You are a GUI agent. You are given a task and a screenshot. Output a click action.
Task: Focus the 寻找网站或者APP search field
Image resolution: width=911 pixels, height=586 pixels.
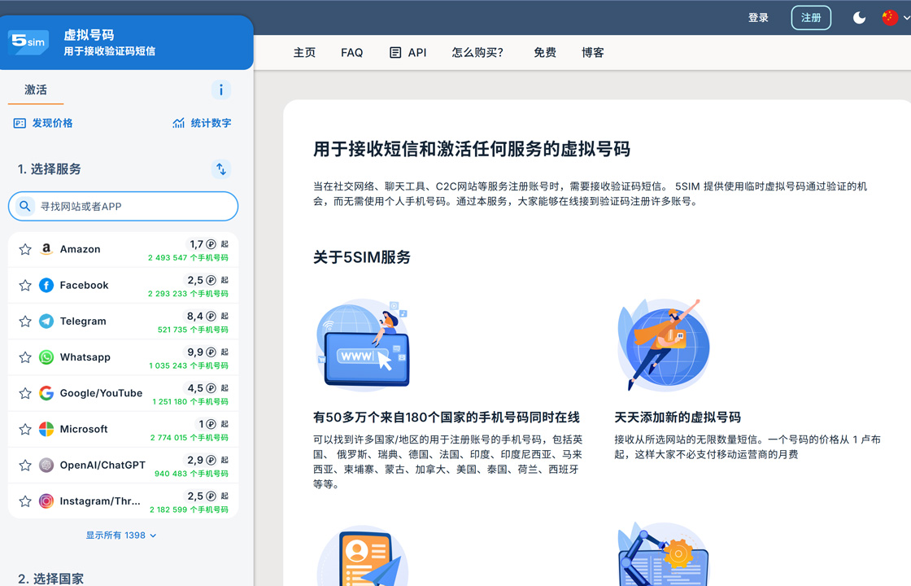(x=123, y=207)
